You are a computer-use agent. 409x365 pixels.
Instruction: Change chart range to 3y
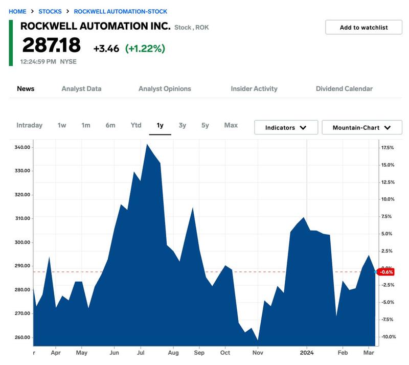coord(183,125)
